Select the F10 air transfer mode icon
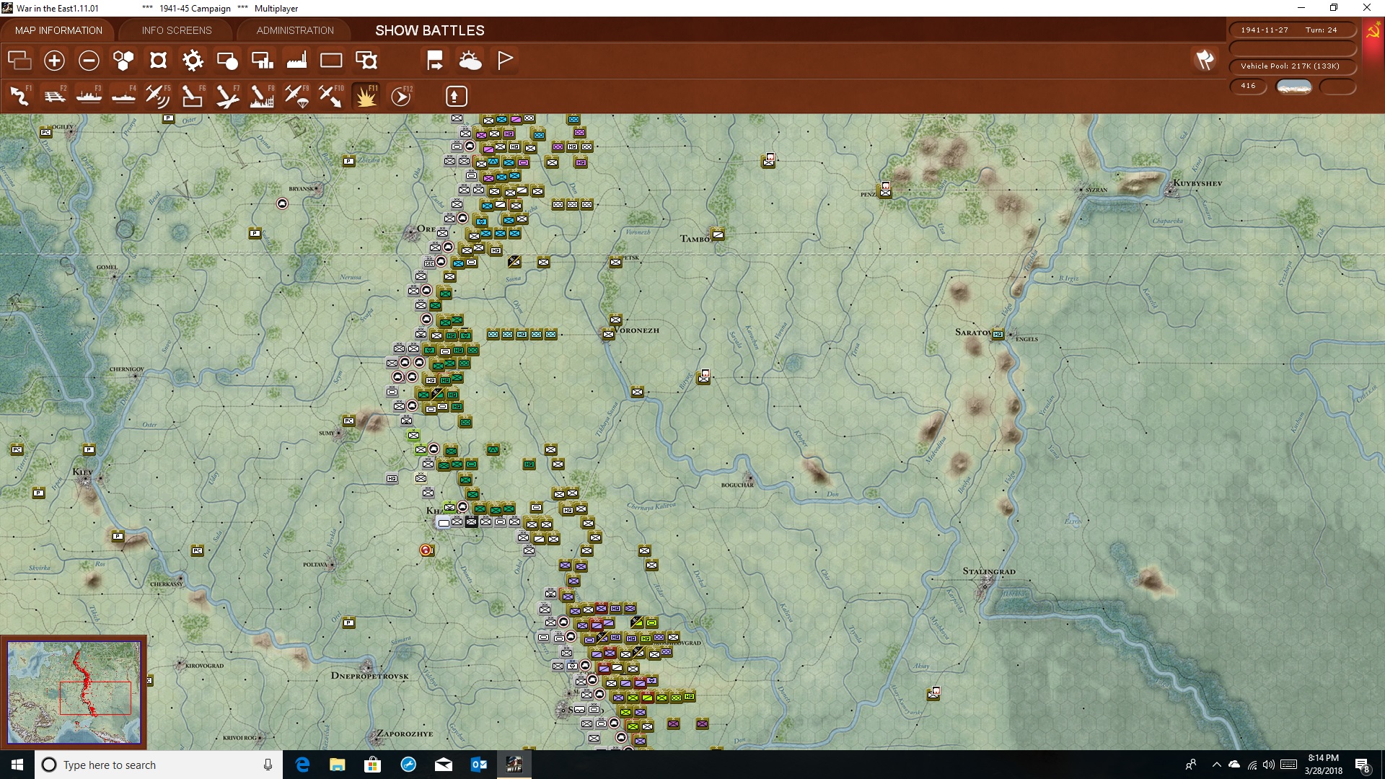 coord(331,95)
